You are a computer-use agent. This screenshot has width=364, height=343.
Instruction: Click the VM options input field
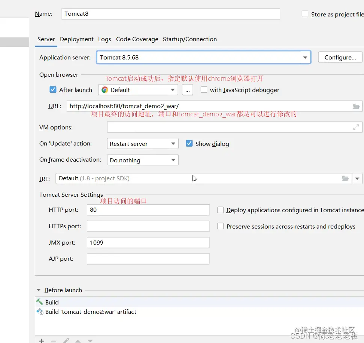234,127
